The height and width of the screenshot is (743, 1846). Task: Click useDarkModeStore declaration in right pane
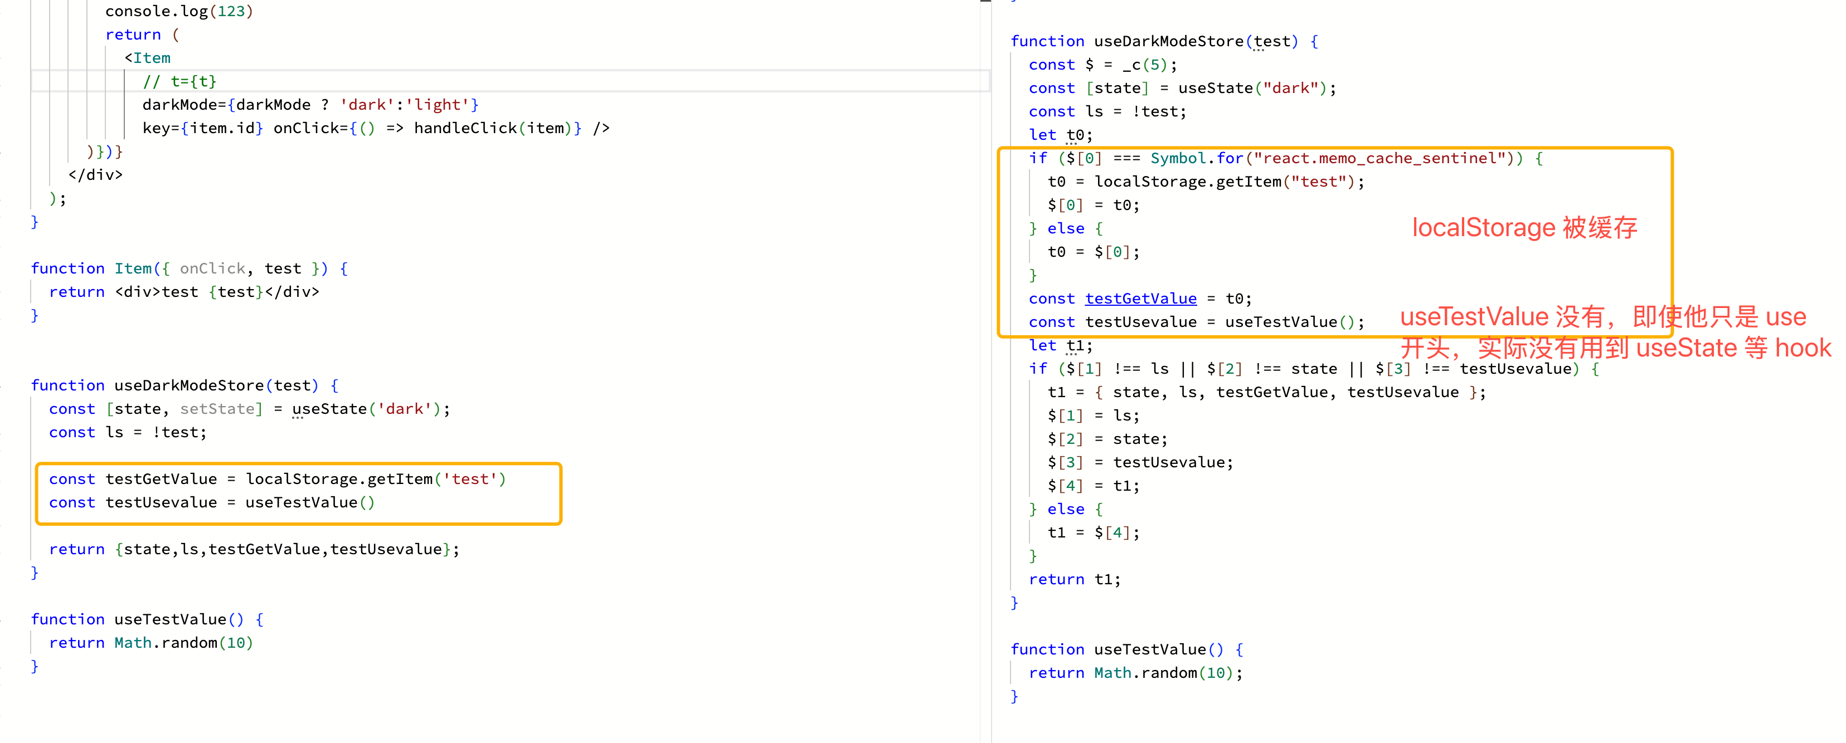[x=1164, y=42]
